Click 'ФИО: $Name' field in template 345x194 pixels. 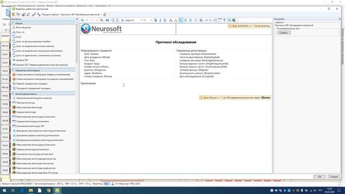tap(91, 54)
